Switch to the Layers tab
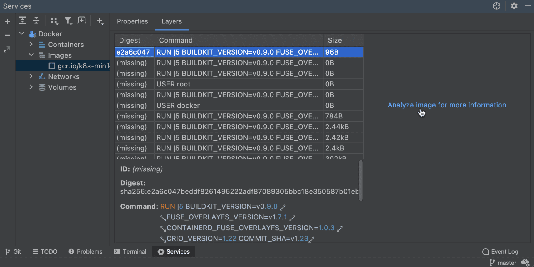Image resolution: width=534 pixels, height=267 pixels. point(172,21)
